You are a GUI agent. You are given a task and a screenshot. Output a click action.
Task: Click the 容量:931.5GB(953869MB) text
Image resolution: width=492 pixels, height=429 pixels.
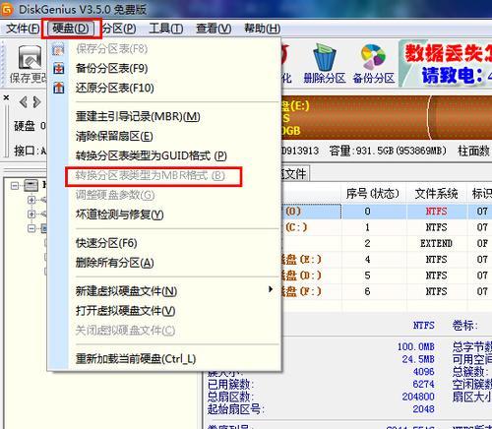[388, 151]
